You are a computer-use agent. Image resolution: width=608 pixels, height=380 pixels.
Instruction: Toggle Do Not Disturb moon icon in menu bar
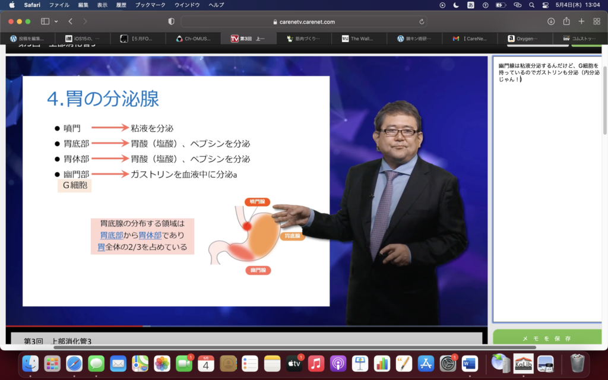pos(456,5)
